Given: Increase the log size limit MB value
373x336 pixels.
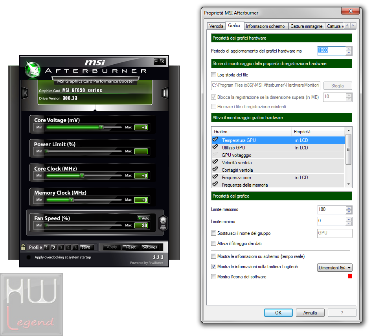Looking at the screenshot, I should click(x=349, y=95).
